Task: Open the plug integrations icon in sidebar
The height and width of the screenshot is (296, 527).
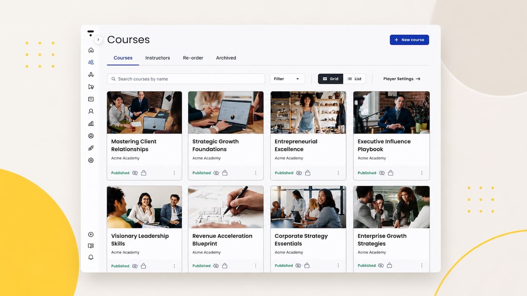Action: coord(91,148)
